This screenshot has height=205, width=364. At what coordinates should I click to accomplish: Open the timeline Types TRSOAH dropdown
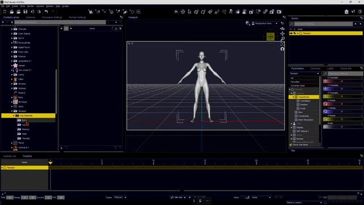[120, 198]
